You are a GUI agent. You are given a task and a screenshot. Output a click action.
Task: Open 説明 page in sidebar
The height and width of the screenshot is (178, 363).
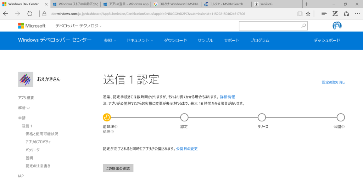click(29, 158)
